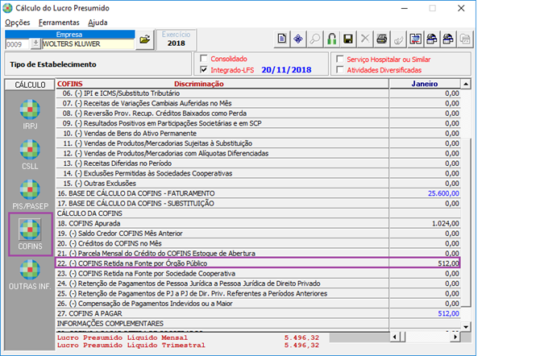The image size is (540, 356).
Task: Click the blue diamond arrows toolbar icon
Action: [x=298, y=39]
